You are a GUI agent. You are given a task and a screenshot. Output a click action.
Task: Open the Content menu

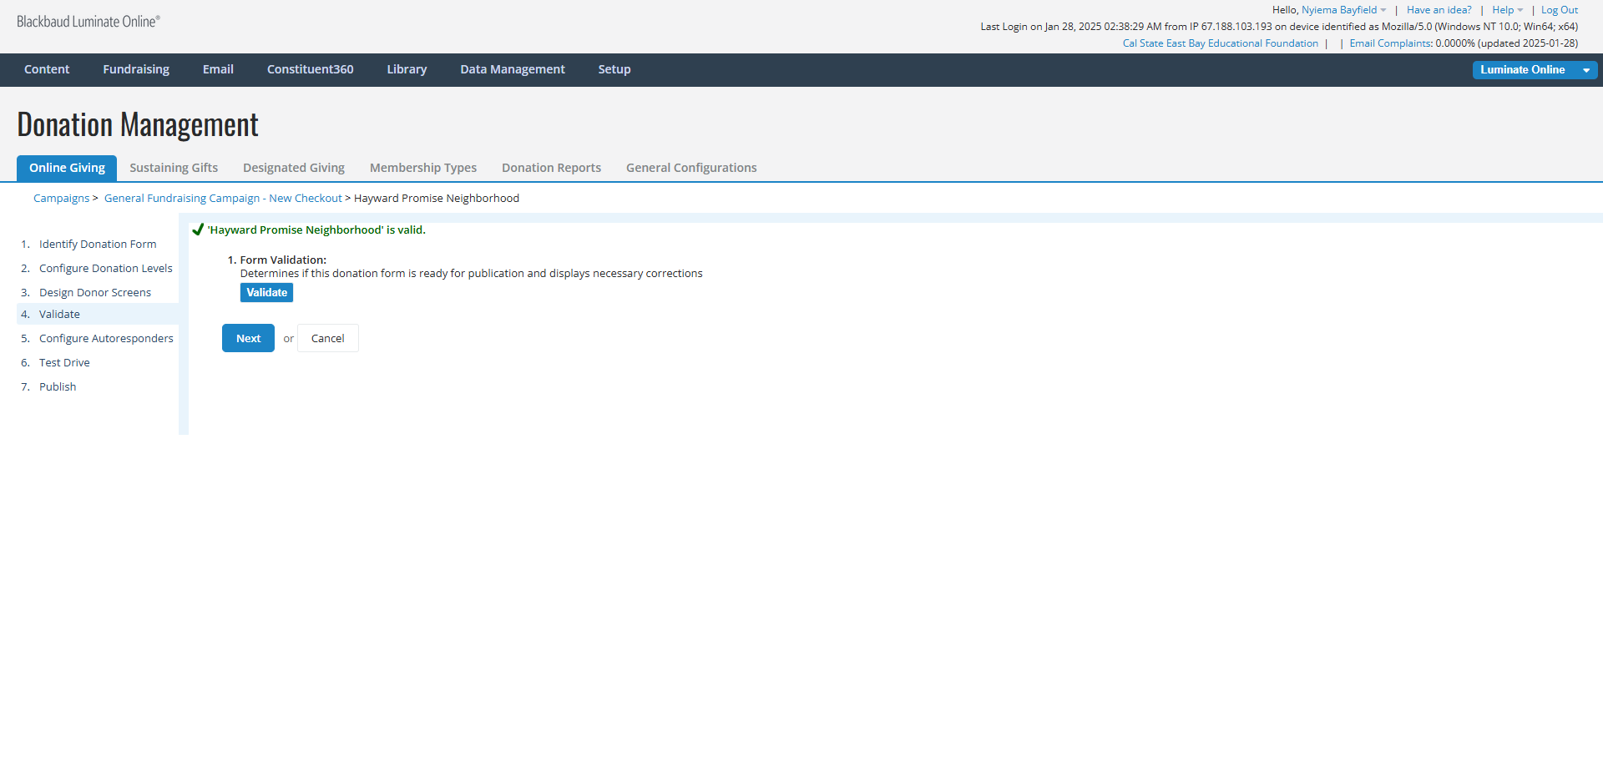coord(47,69)
